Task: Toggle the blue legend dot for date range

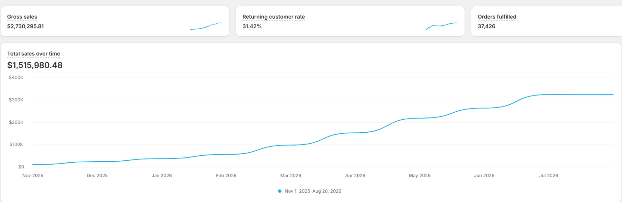Action: [x=280, y=191]
